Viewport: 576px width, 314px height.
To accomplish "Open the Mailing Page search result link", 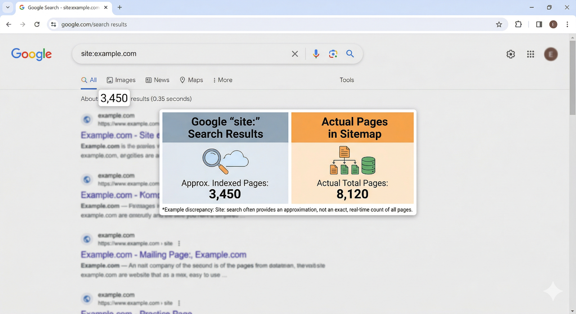I will (163, 255).
